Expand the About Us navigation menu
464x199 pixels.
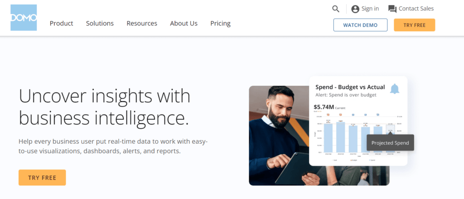coord(184,24)
